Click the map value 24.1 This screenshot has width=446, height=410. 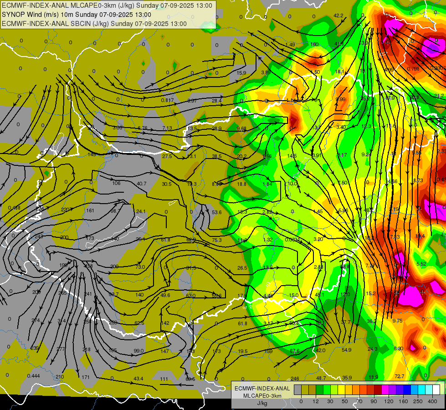[x=141, y=211]
